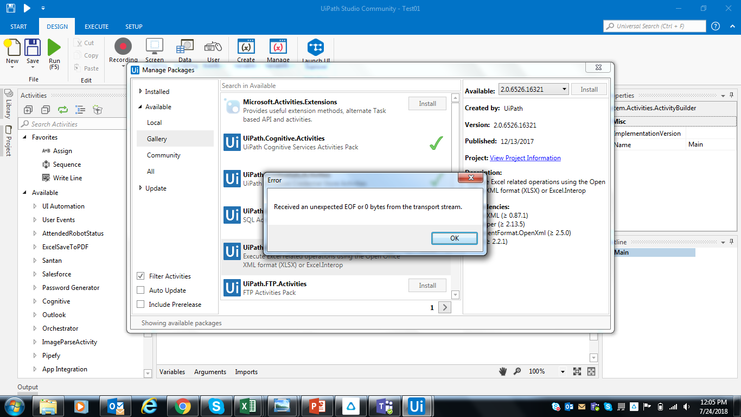Collapse the Available node in Manage Packages

coord(140,107)
